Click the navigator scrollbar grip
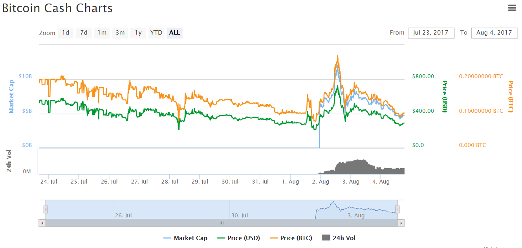Viewport: 522px width, 248px height. [x=222, y=223]
